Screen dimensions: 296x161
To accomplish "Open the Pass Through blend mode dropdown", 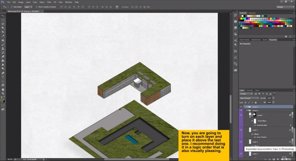I will 249,98.
